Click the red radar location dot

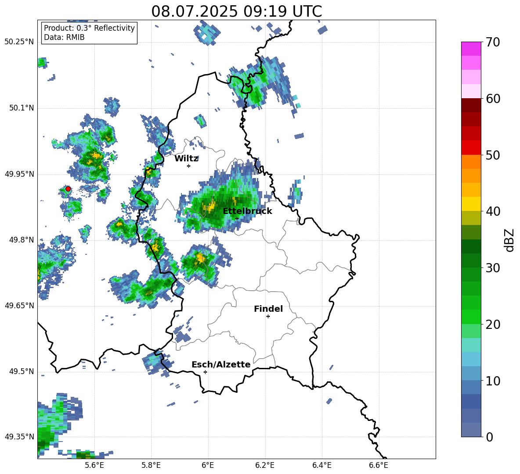68,189
